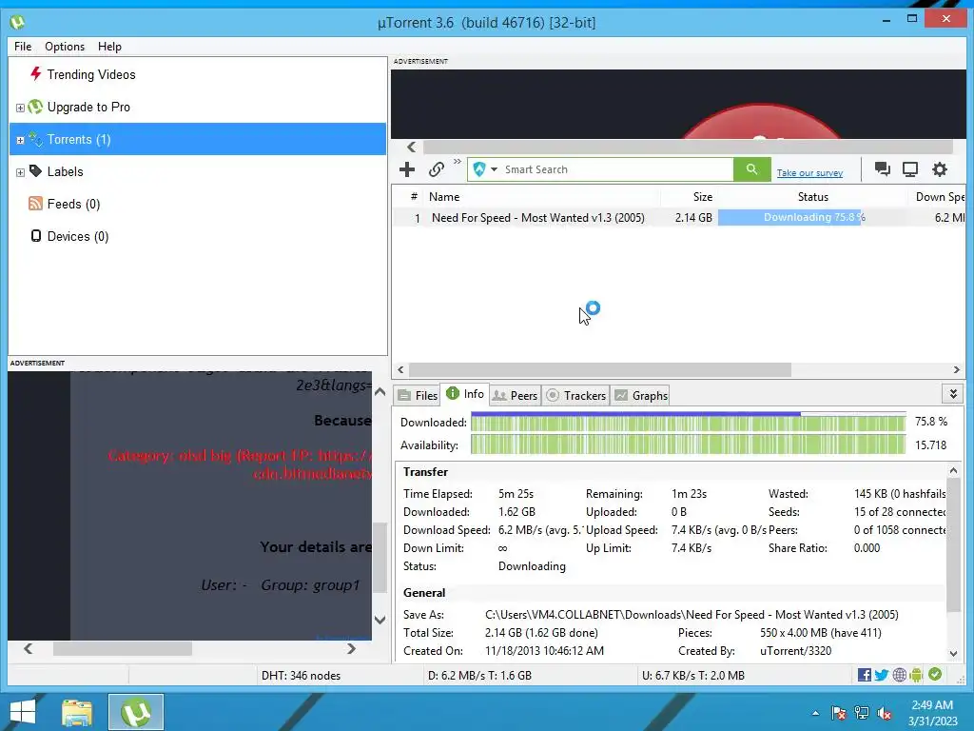Expand the Torrents (1) tree node

click(20, 140)
